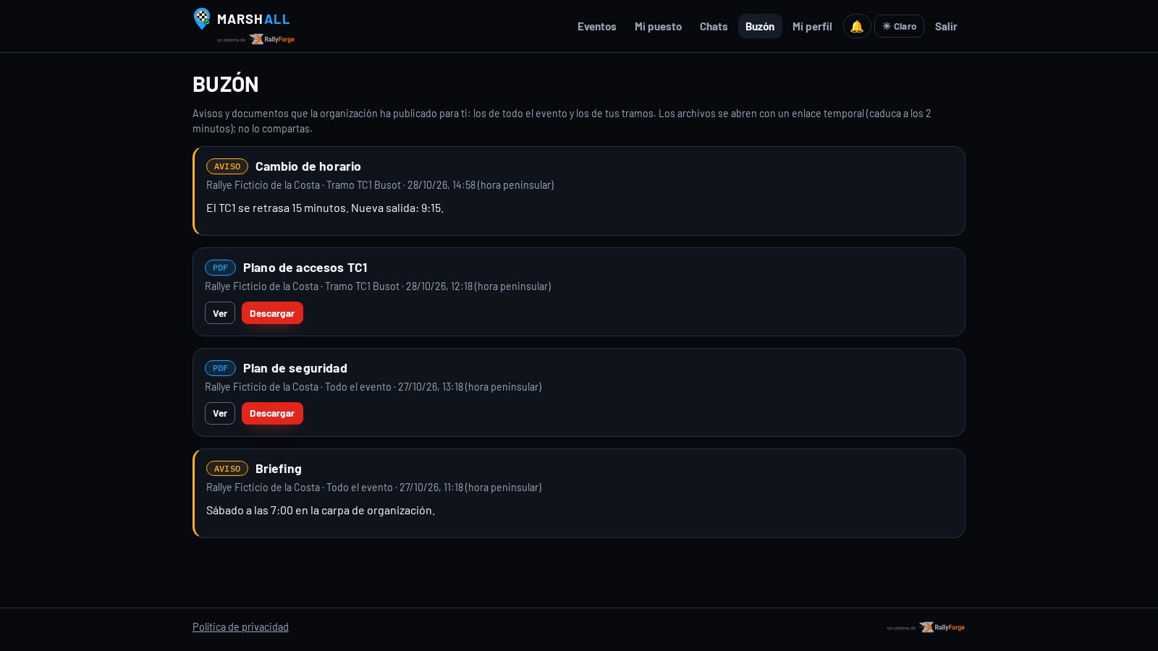Click the MarshAll logo in header
1158x651 pixels.
(242, 19)
